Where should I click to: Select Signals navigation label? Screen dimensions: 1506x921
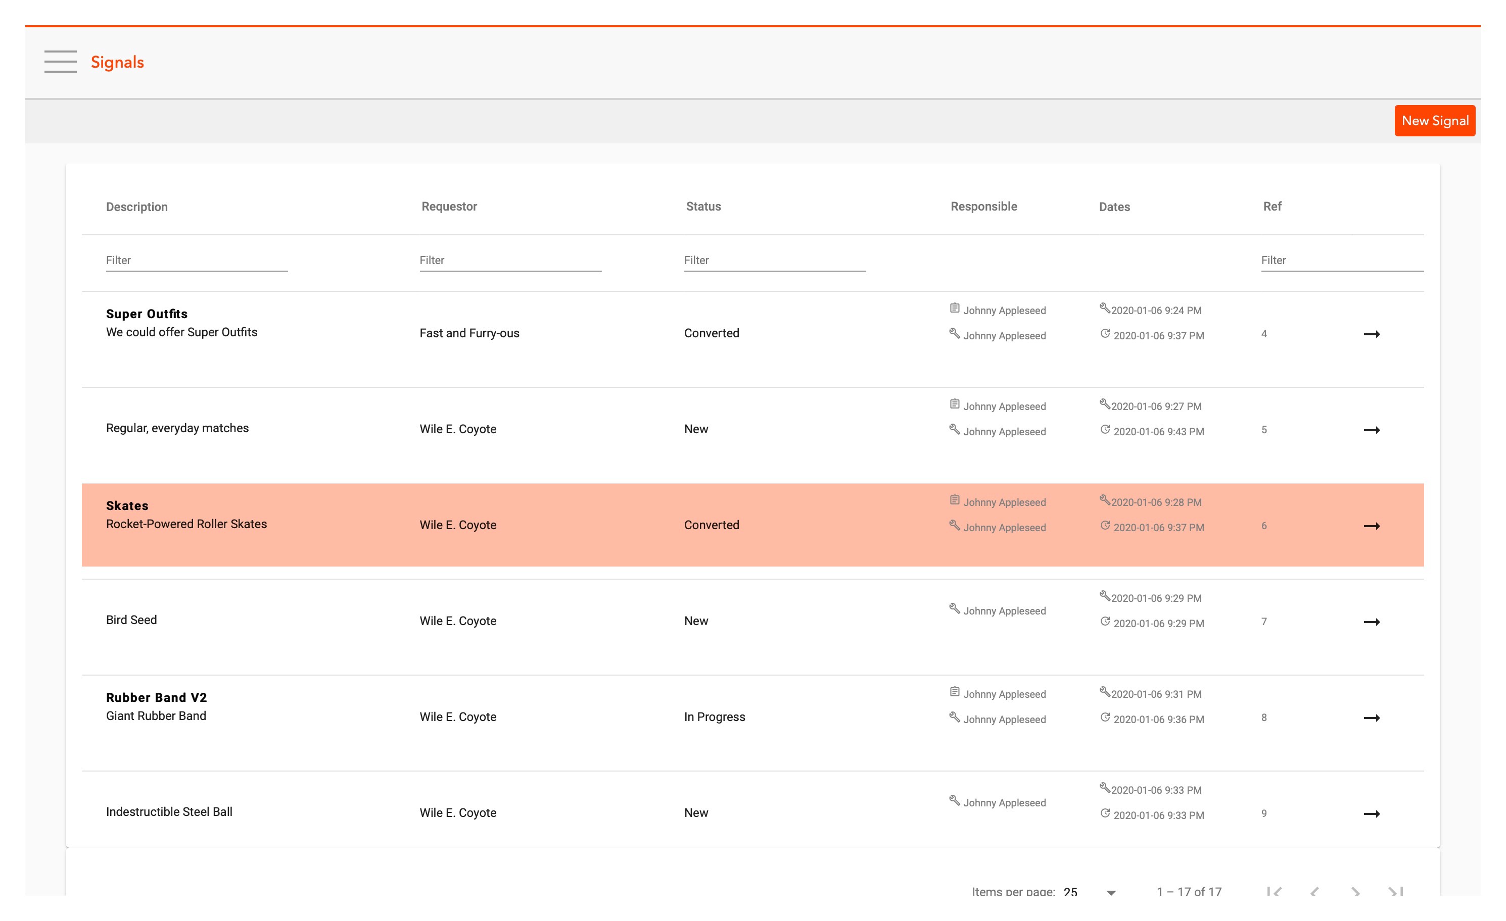click(117, 61)
